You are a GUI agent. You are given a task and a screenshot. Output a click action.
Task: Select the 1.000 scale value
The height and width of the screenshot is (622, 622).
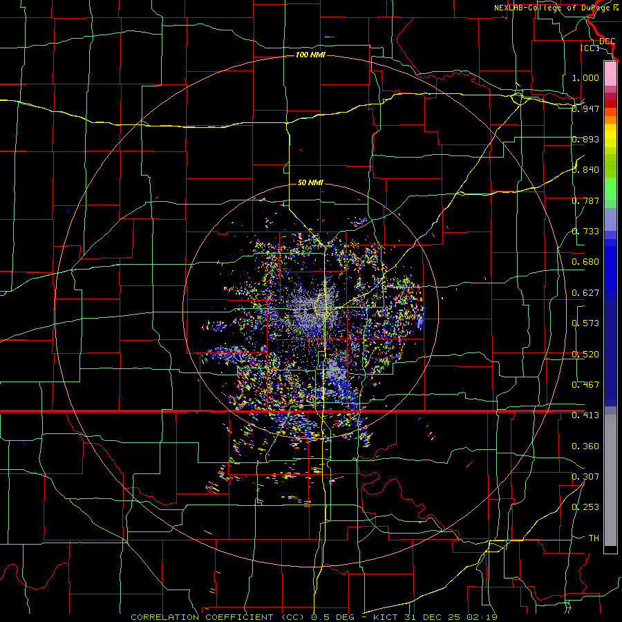585,77
